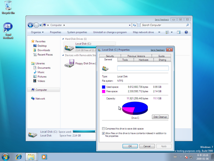Screen dimensions: 214x161
Task: Click the drive label text field
Action: [143, 68]
